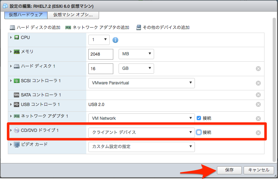Click the SCSI controller icon
Image resolution: width=278 pixels, height=179 pixels.
pyautogui.click(x=17, y=81)
